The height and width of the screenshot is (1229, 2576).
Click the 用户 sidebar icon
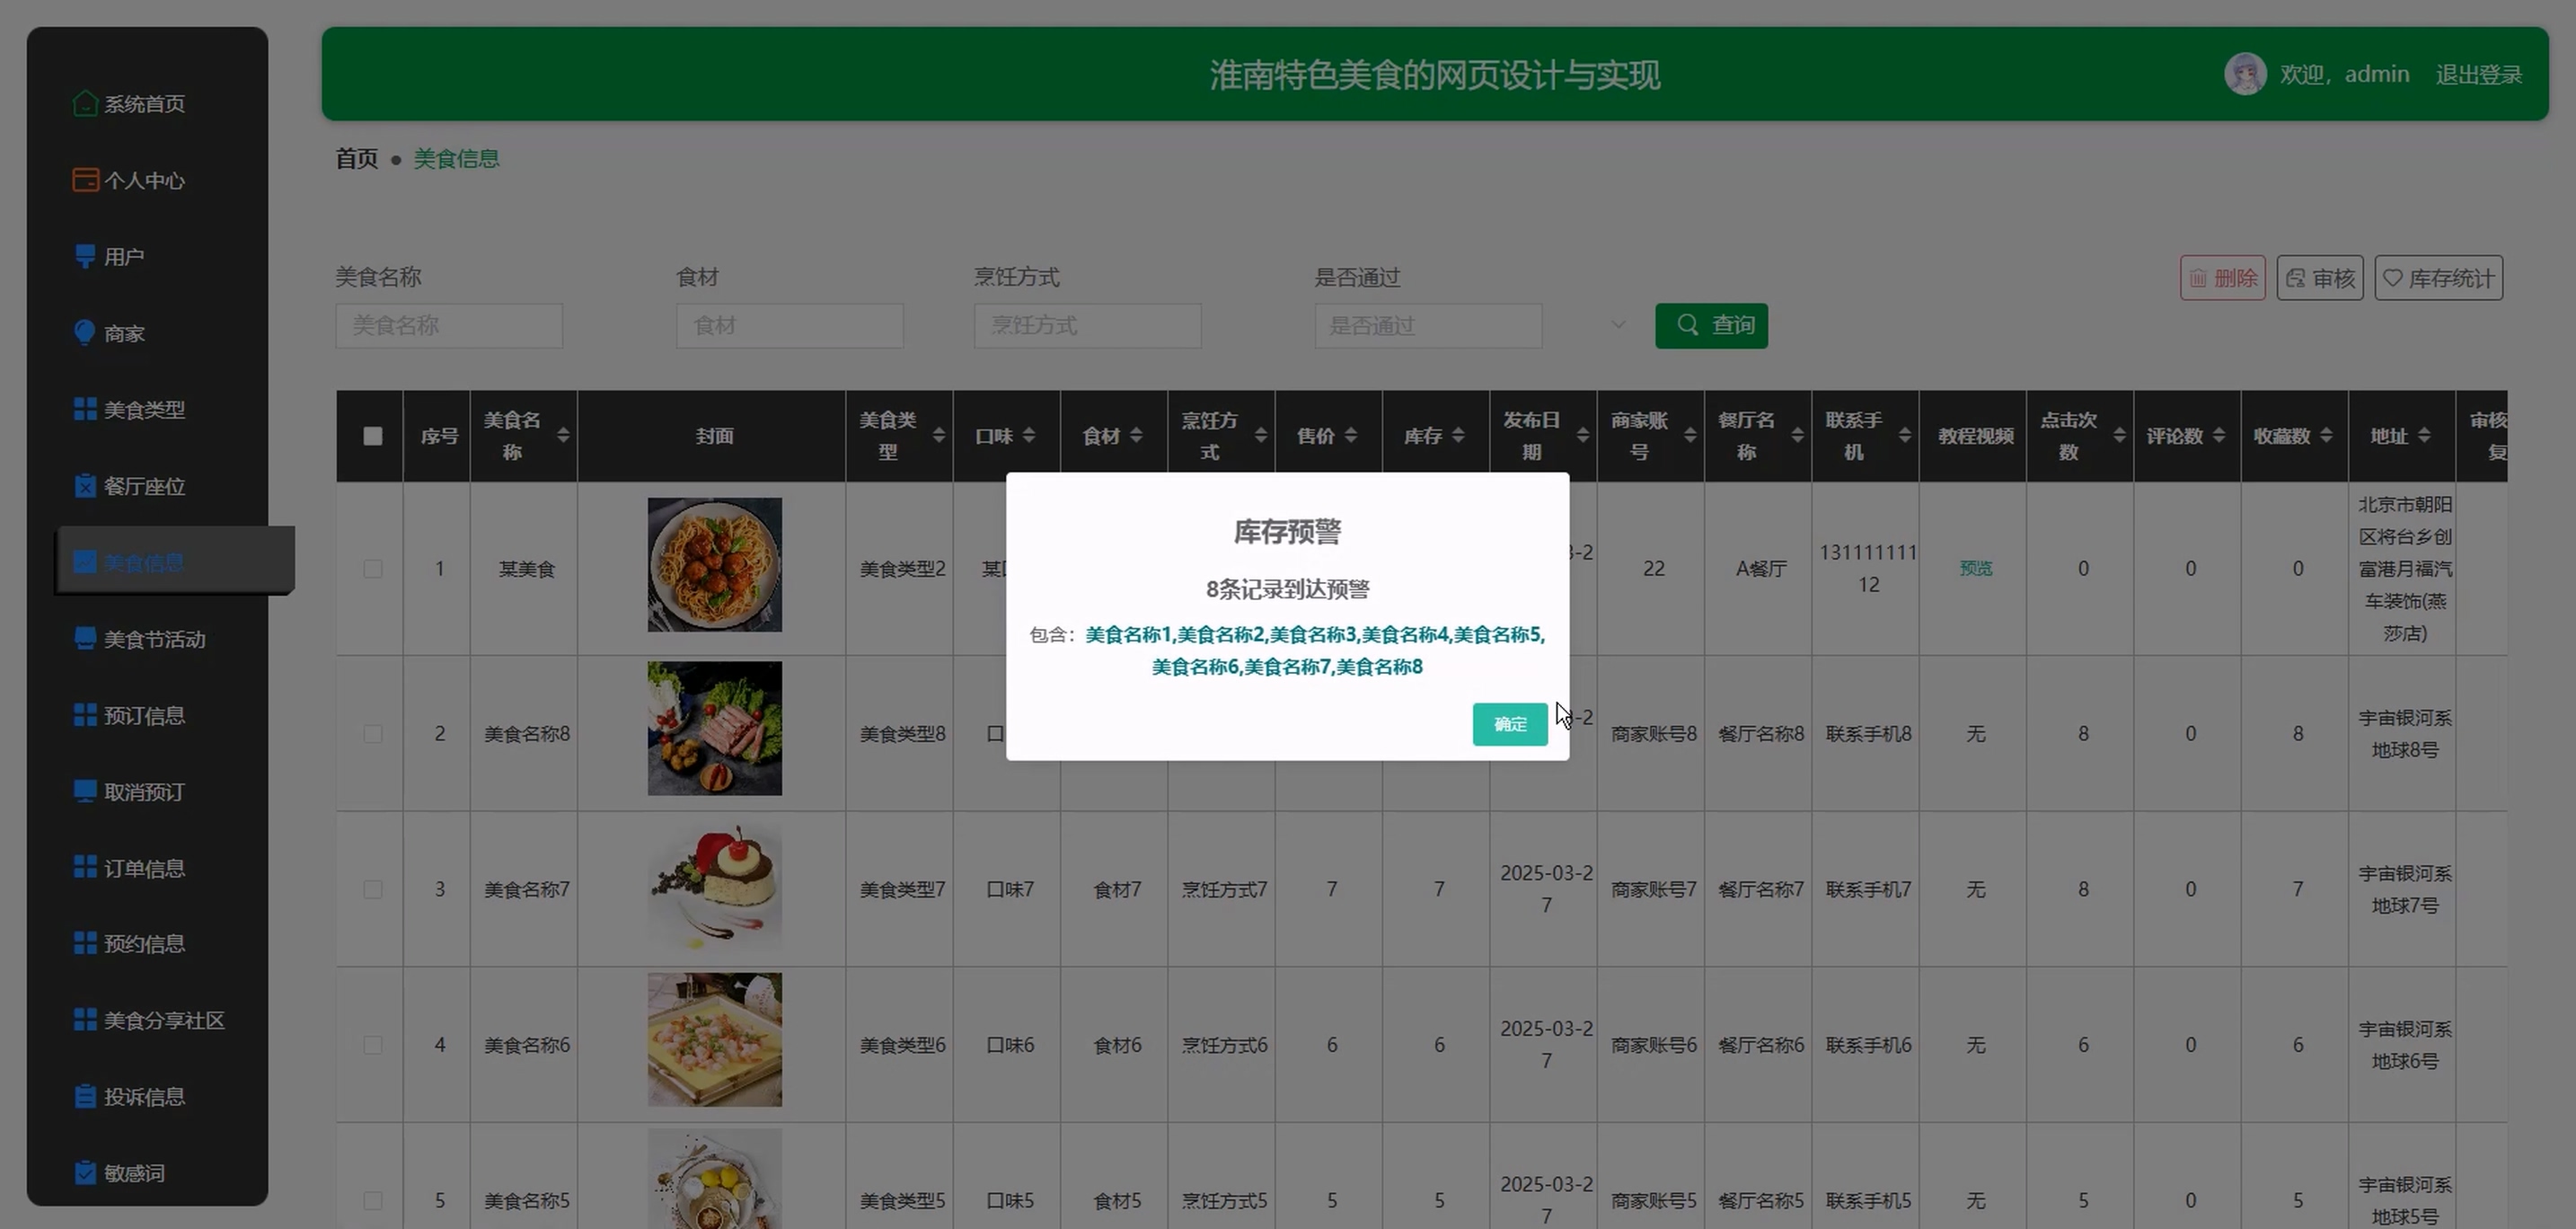pyautogui.click(x=85, y=256)
